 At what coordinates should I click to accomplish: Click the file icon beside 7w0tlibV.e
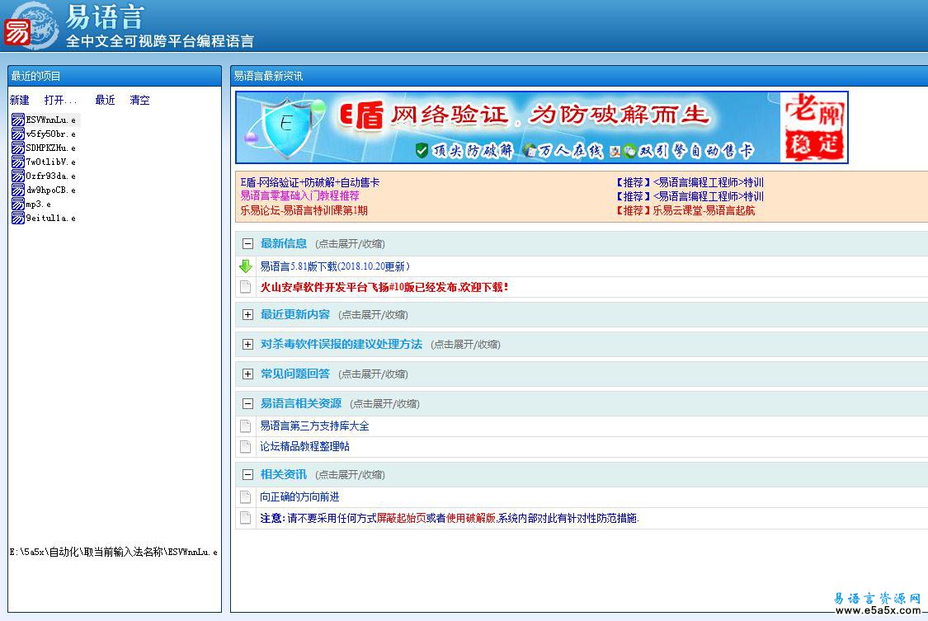coord(18,162)
